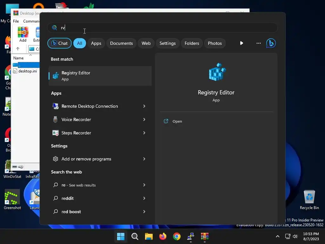Image resolution: width=325 pixels, height=244 pixels.
Task: Open the network computers taskbar app icon
Action: (x=191, y=236)
